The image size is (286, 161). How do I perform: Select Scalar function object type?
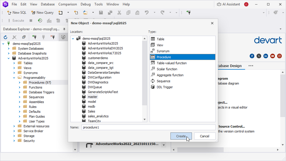[x=182, y=69]
